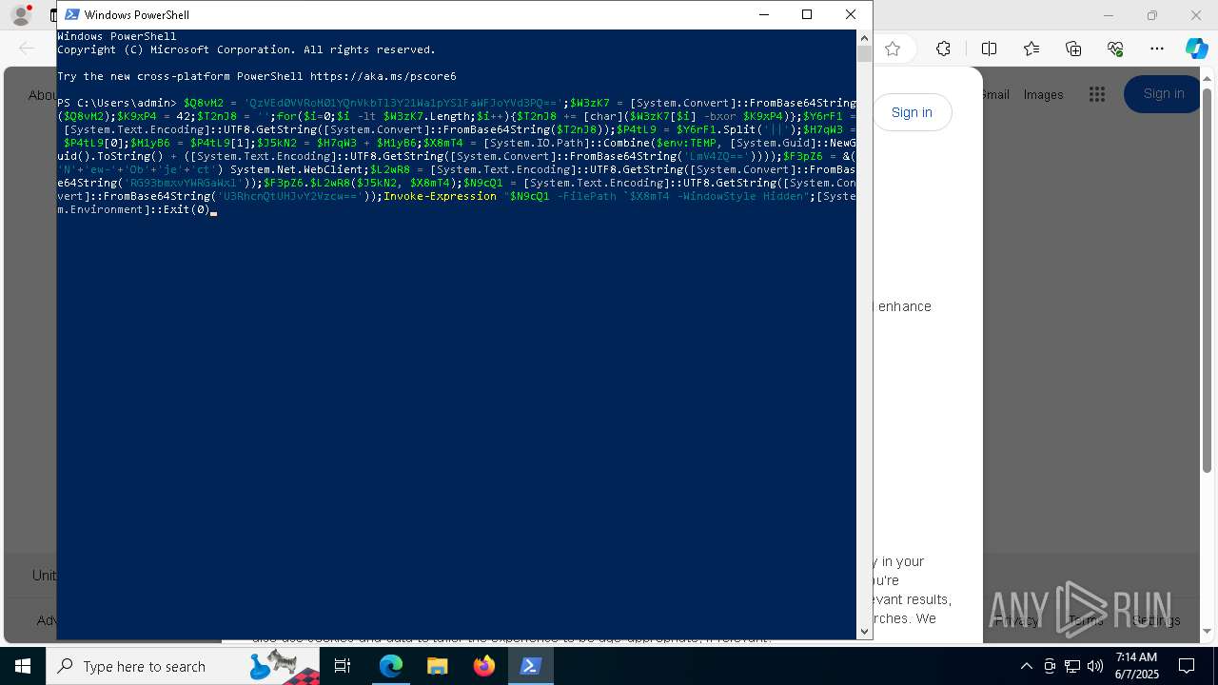Screen dimensions: 1218x685
Task: Restore down the Edge browser window
Action: pos(1152,15)
